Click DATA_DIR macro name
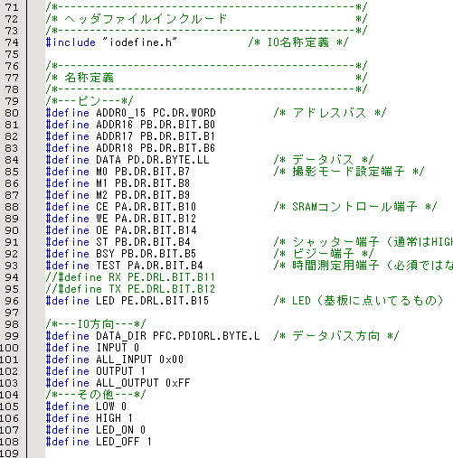 pos(121,336)
